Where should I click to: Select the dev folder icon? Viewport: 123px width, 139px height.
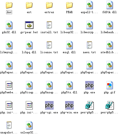9,5
